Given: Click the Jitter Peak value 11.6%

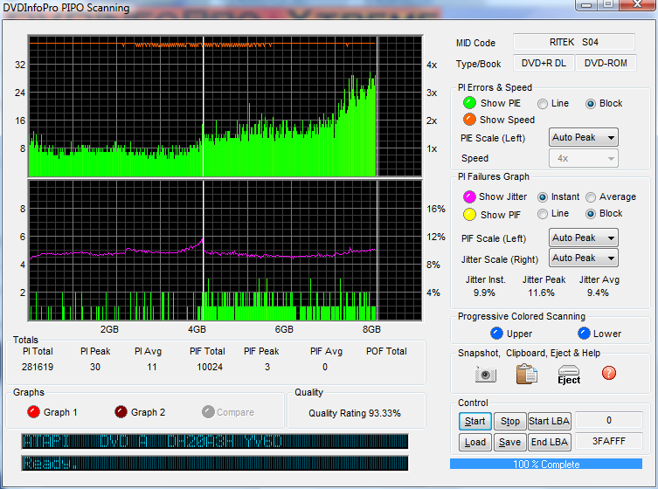Looking at the screenshot, I should 541,293.
